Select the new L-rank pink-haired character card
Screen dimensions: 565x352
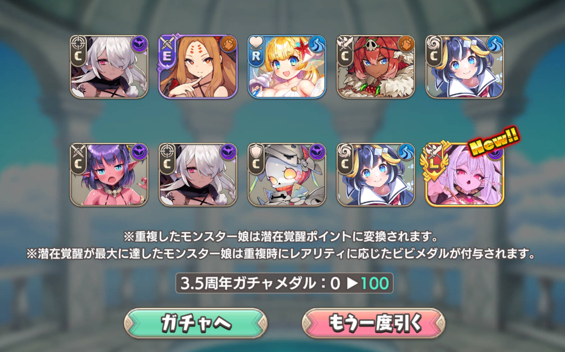[x=465, y=174]
